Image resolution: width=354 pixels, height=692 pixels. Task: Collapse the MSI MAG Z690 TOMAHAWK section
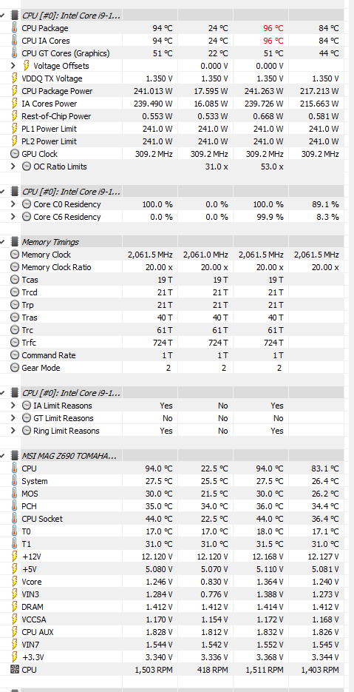(x=3, y=455)
